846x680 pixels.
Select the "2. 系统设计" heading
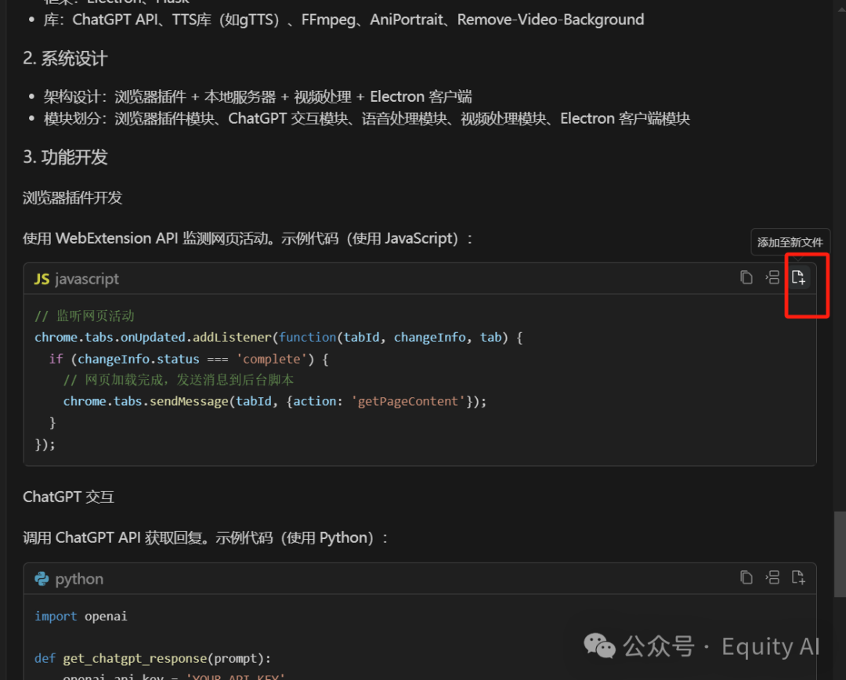[x=65, y=59]
